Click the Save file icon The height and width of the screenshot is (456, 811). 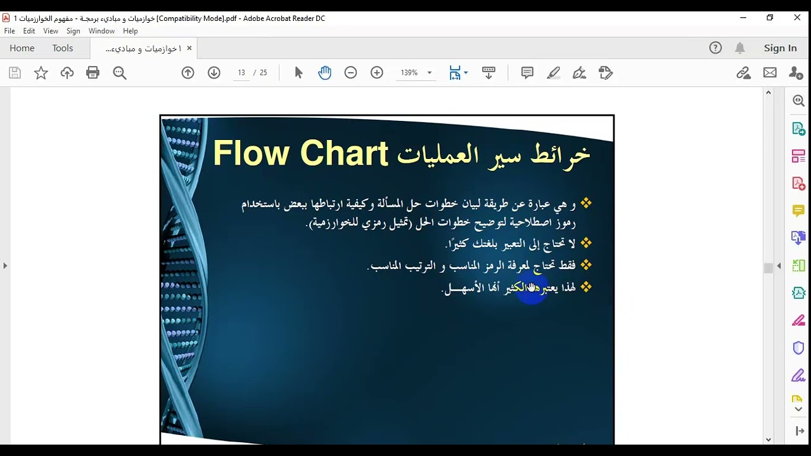pyautogui.click(x=15, y=73)
